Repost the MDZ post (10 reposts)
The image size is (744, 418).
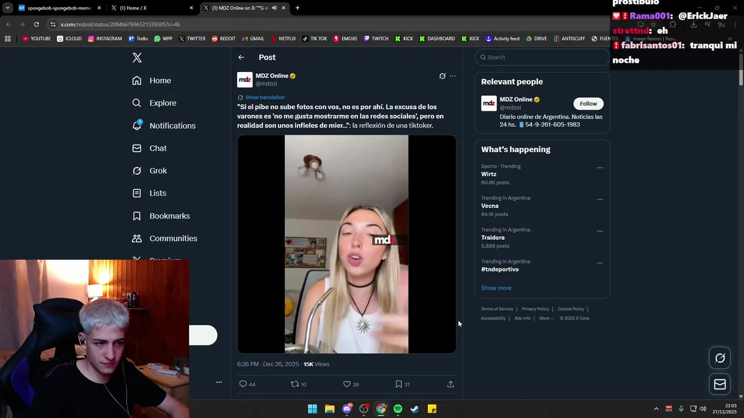[x=299, y=384]
